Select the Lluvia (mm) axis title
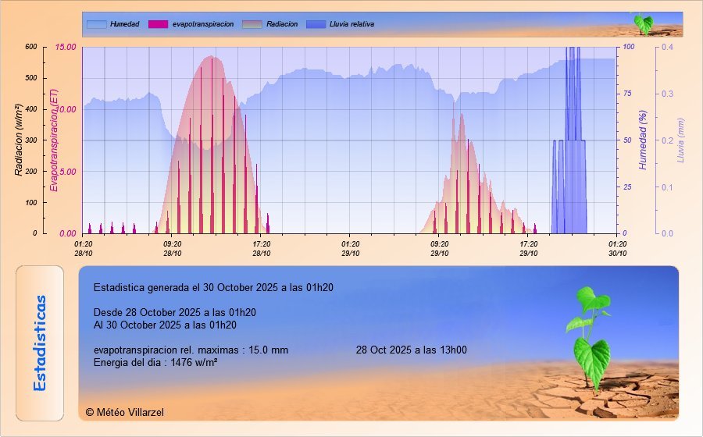703x437 pixels. click(x=680, y=140)
